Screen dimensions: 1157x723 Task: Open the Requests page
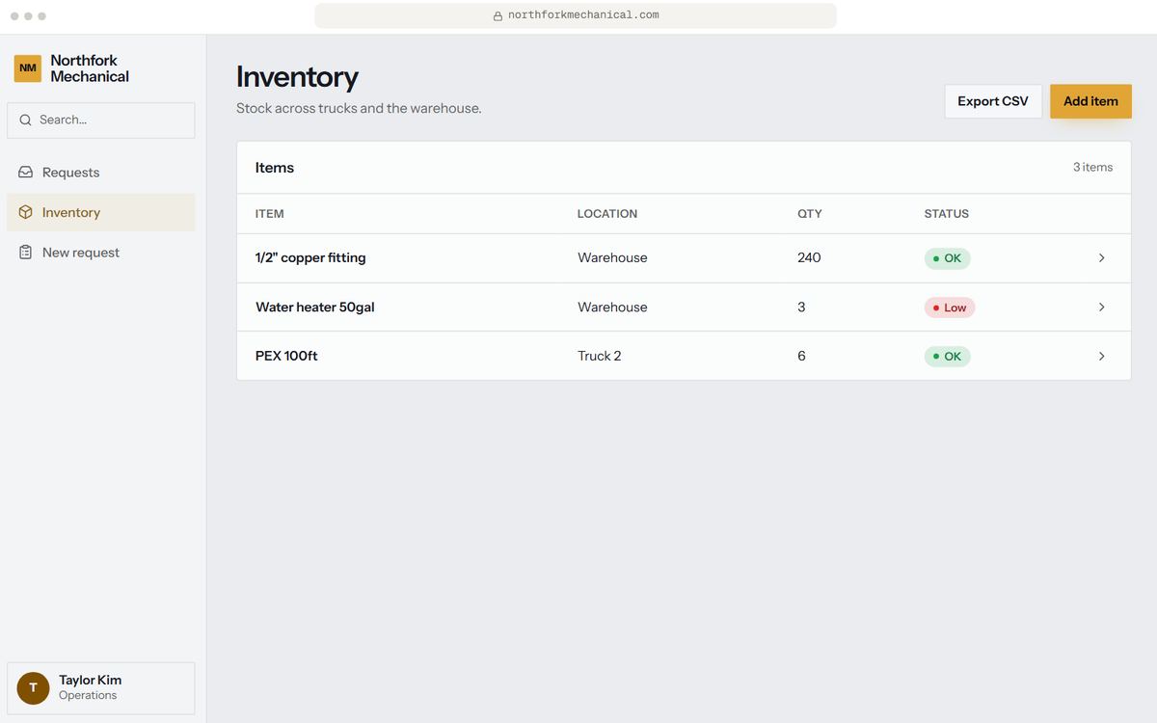[x=101, y=173]
